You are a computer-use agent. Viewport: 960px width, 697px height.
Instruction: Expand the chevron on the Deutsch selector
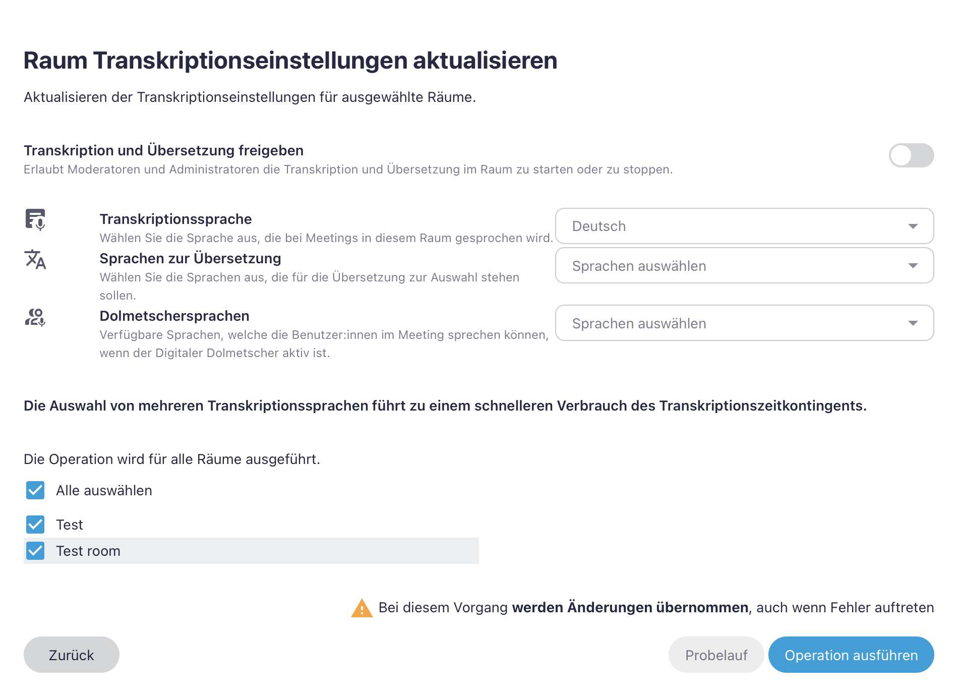(x=914, y=226)
